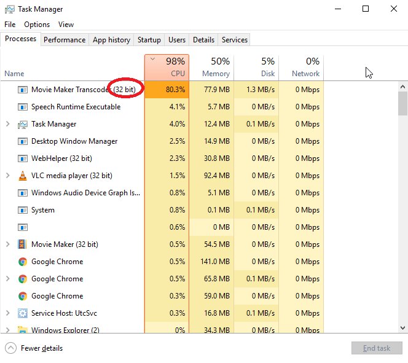Switch to the Details tab
Viewport: 408px width, 363px height.
tap(203, 40)
